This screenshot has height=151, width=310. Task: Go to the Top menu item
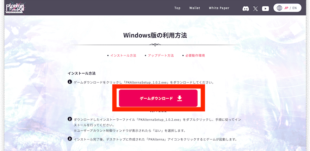(x=177, y=8)
